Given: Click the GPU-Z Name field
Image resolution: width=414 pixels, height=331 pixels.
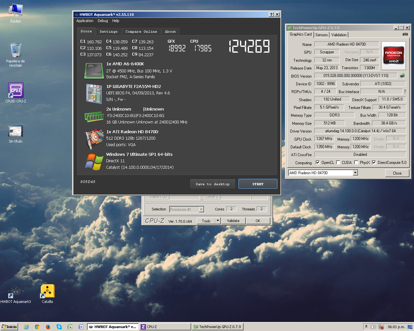Looking at the screenshot, I should click(x=346, y=44).
